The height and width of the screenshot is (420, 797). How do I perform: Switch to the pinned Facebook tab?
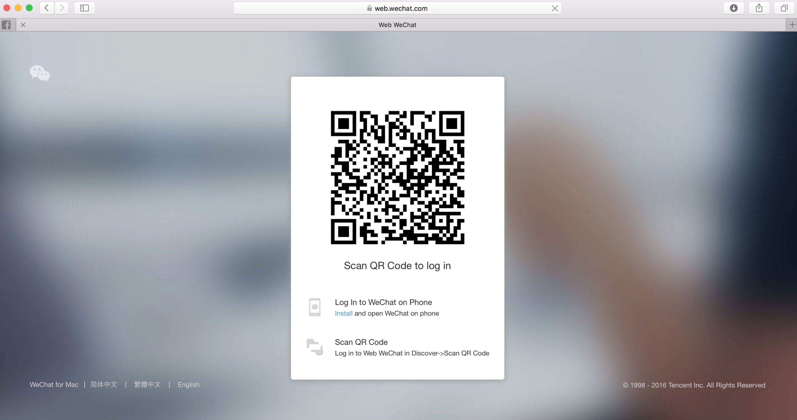[6, 25]
